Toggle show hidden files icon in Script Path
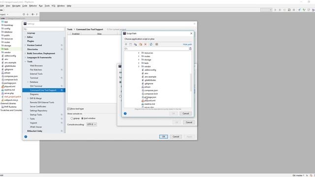Screen dimensions: 315x177 pyautogui.click(x=157, y=44)
